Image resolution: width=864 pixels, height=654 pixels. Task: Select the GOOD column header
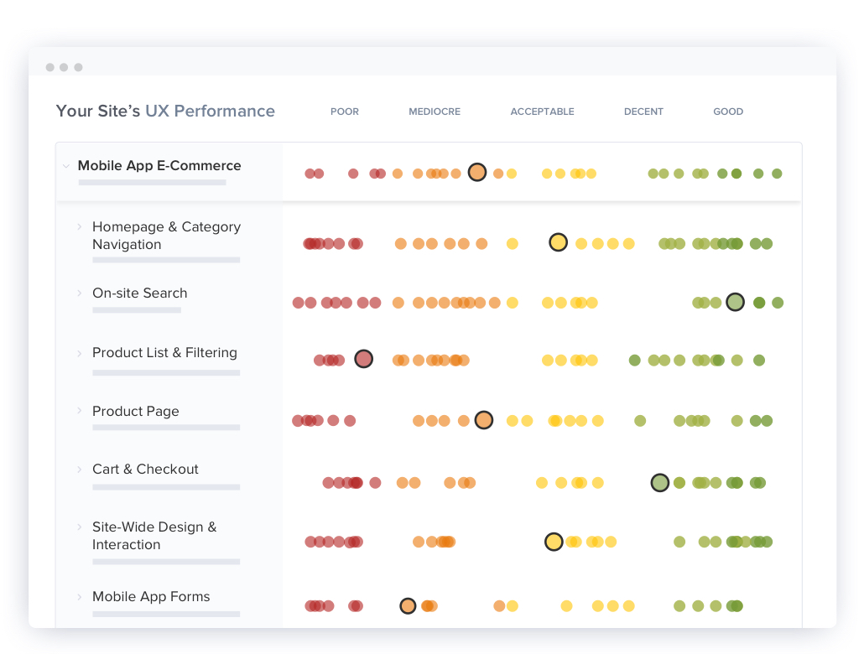pyautogui.click(x=727, y=112)
